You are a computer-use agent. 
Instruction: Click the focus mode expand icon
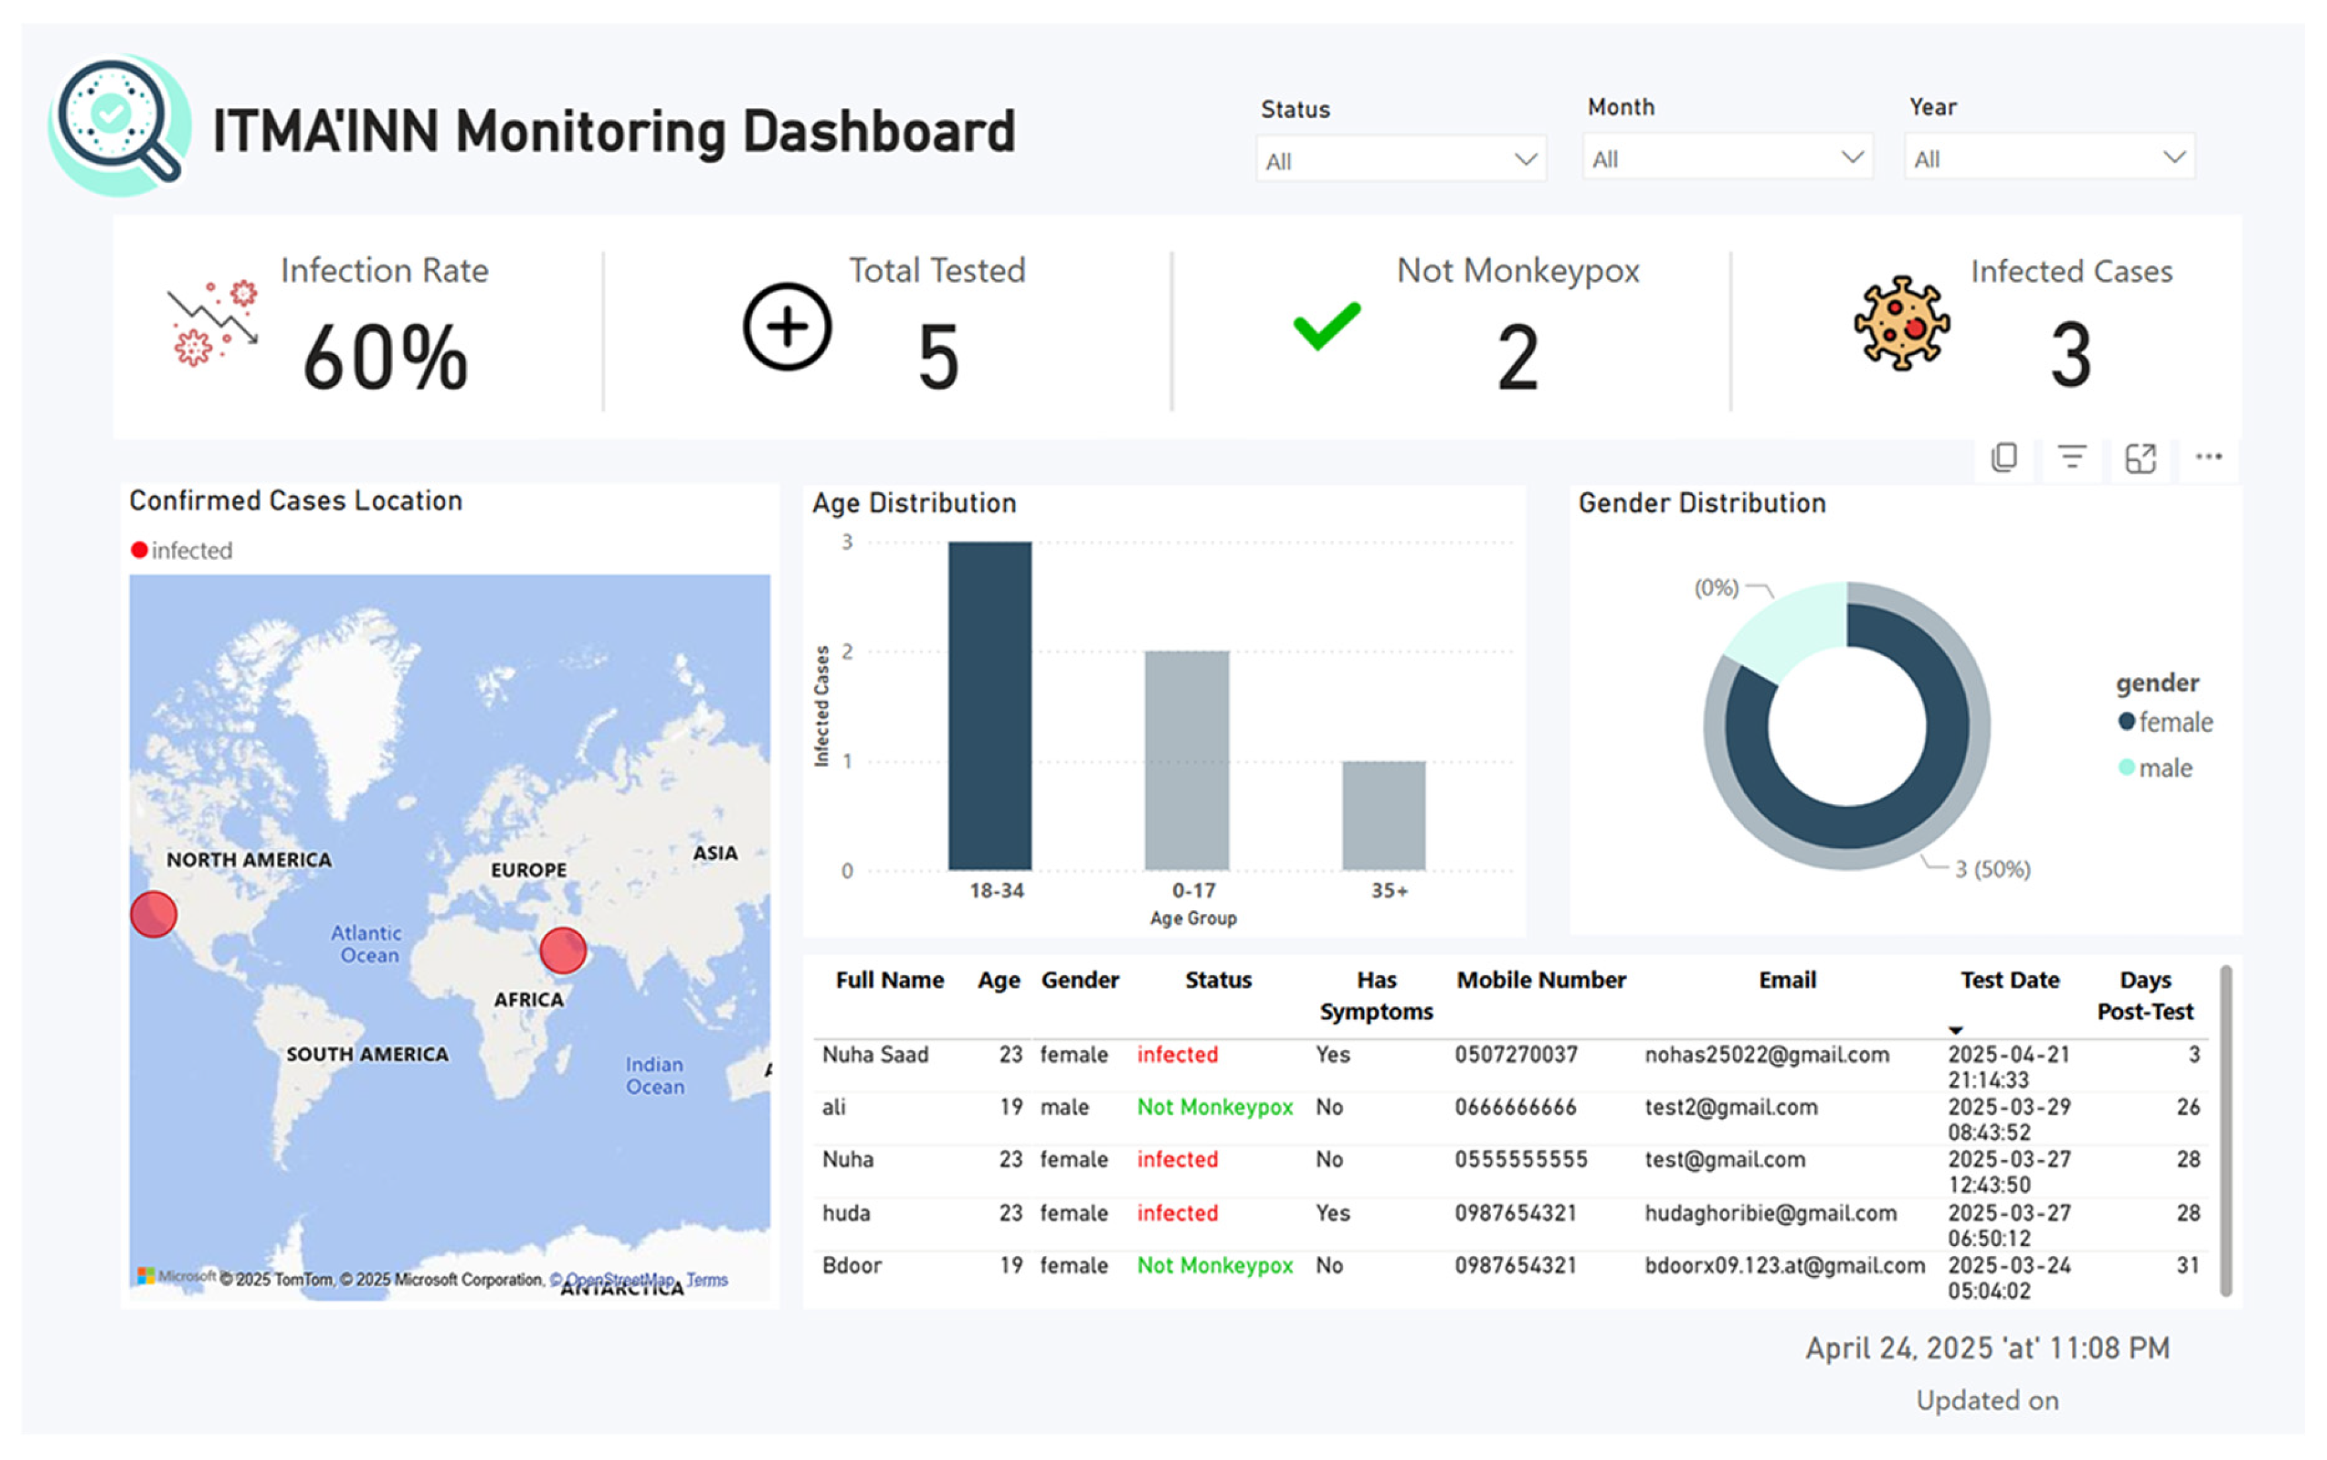pyautogui.click(x=2140, y=458)
